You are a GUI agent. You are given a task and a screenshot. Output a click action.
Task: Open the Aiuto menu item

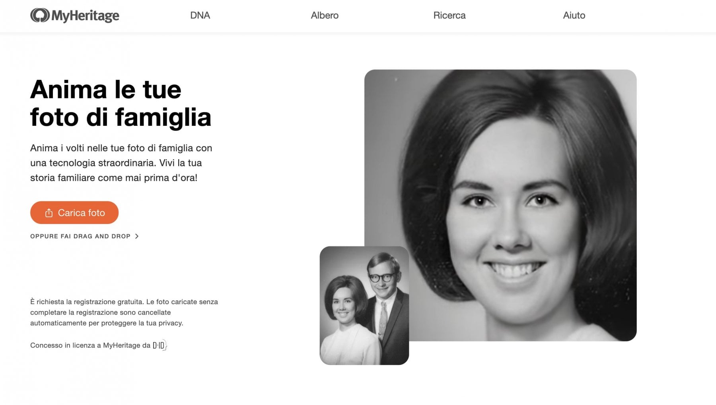[574, 15]
